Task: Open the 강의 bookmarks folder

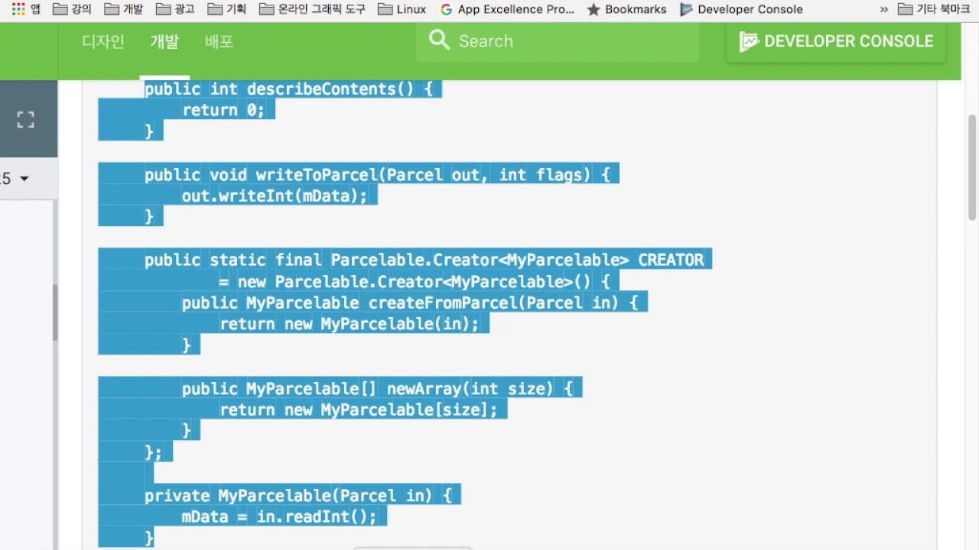Action: pyautogui.click(x=72, y=9)
